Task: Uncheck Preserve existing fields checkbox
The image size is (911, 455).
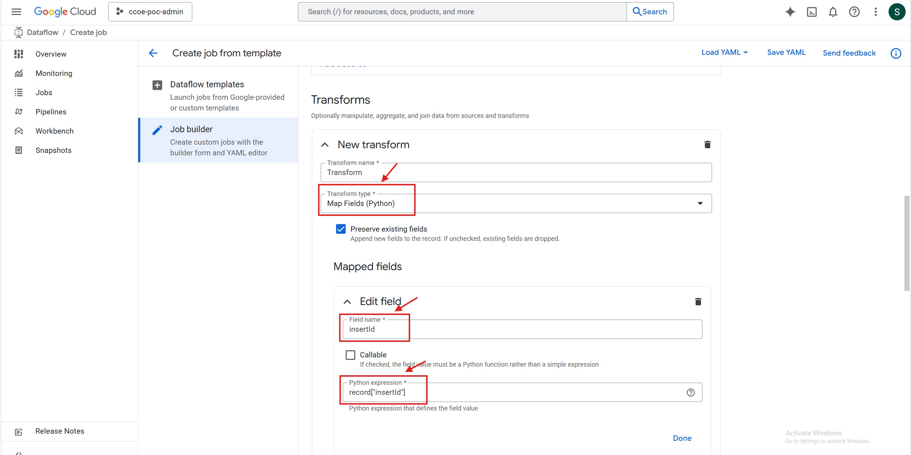Action: [341, 229]
